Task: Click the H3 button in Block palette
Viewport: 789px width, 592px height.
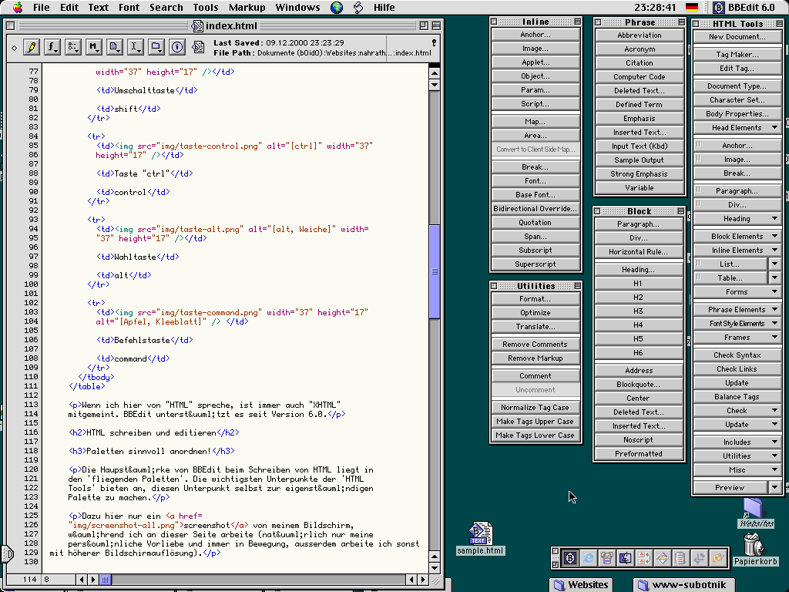Action: tap(639, 311)
